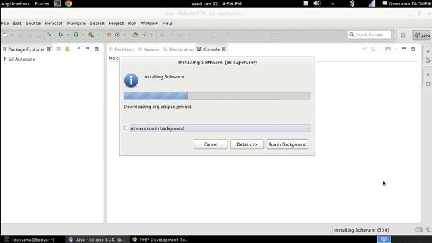432x243 pixels.
Task: Click the New Java Package icon
Action: [109, 35]
